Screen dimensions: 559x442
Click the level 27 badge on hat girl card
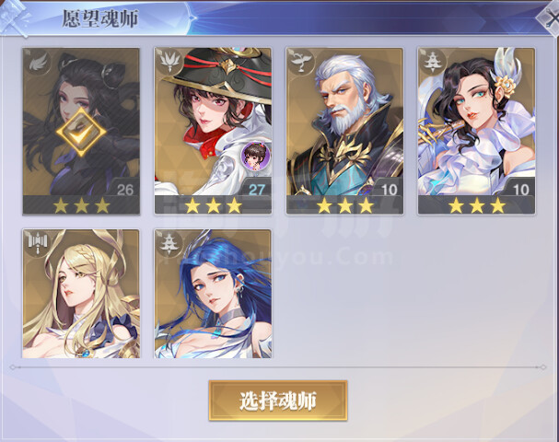[x=257, y=190]
